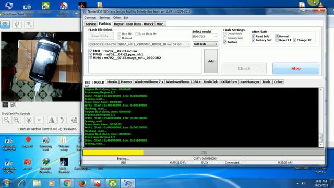The image size is (334, 188).
Task: Open Google Chrome from taskbar
Action: click(x=67, y=183)
